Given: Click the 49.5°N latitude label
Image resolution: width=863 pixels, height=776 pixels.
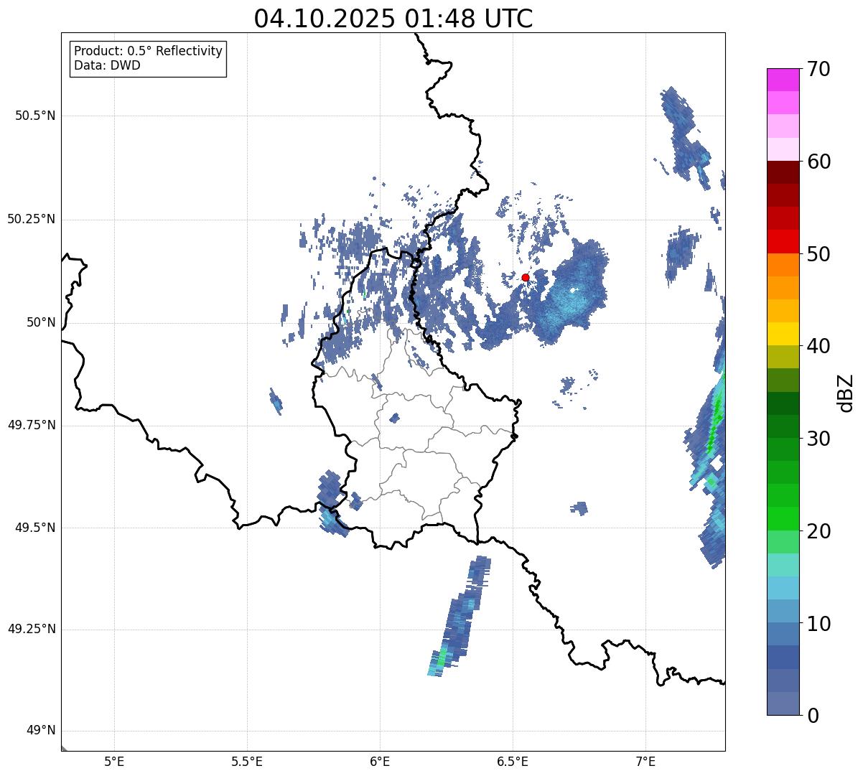Looking at the screenshot, I should click(35, 528).
